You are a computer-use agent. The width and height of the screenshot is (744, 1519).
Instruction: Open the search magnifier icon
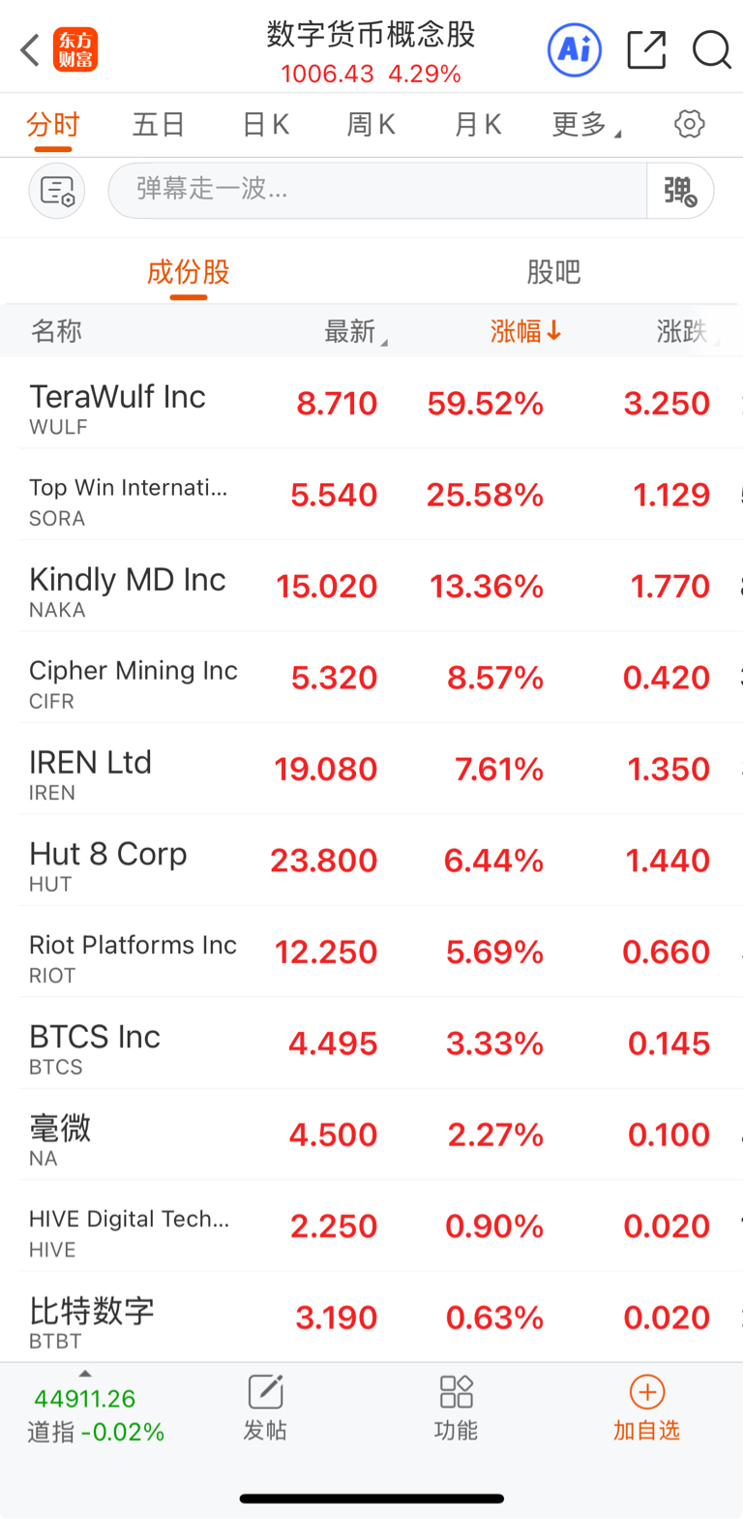tap(711, 49)
